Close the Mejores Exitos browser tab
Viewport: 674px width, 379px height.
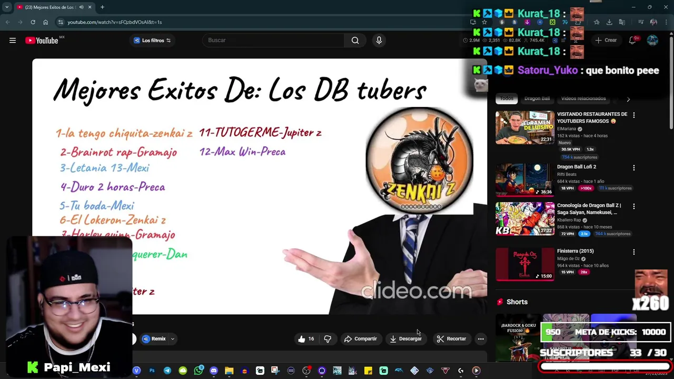click(x=90, y=7)
